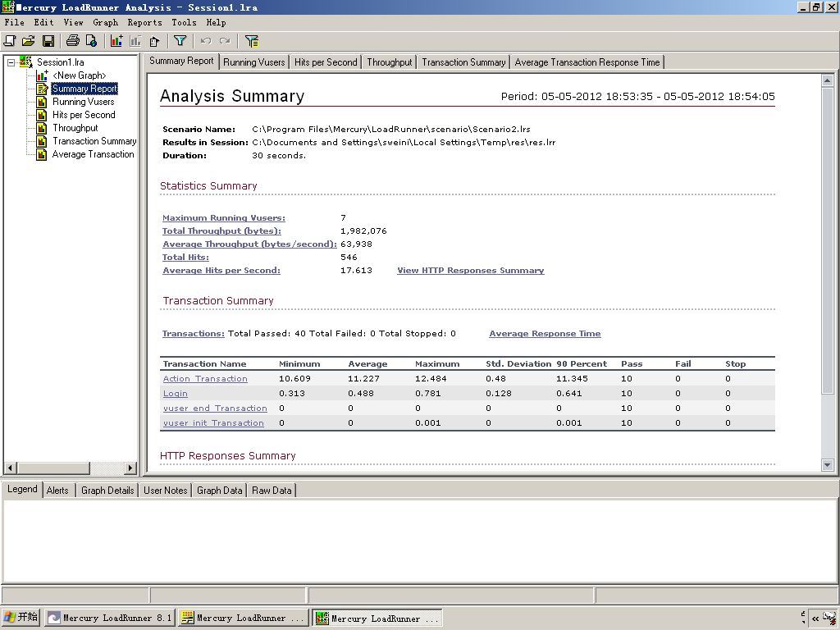The image size is (840, 630).
Task: Open the Transaction Summary tab
Action: 463,62
